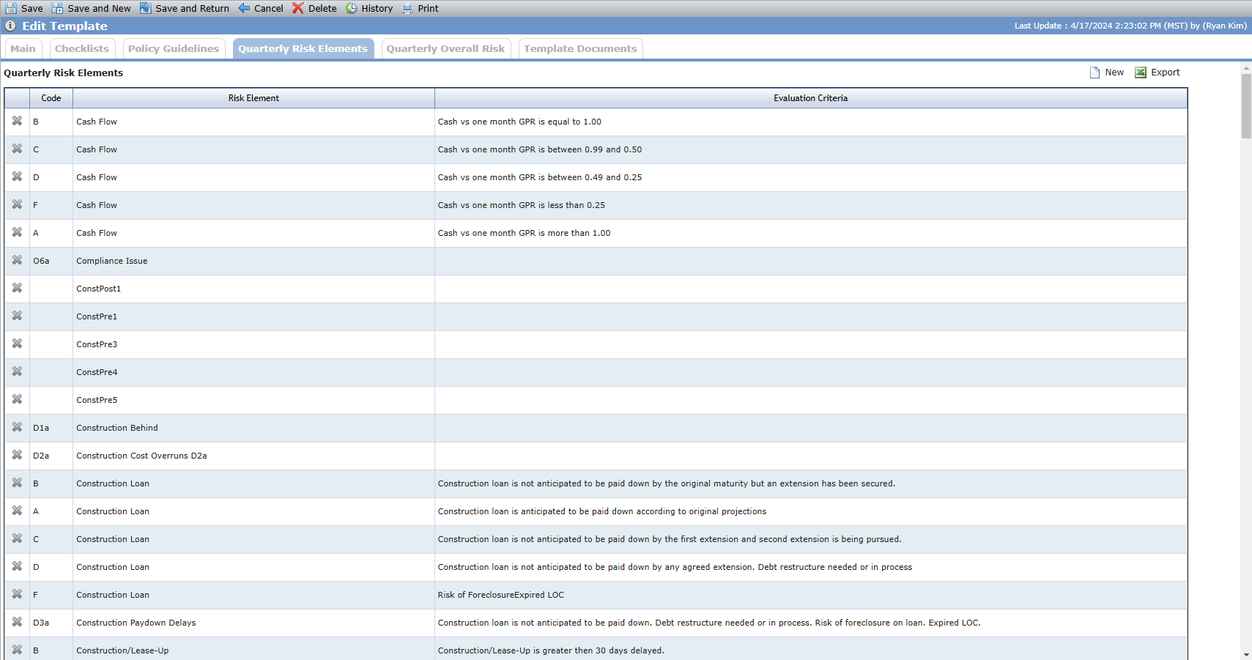Open the Policy Guidelines tab
Image resolution: width=1252 pixels, height=660 pixels.
coord(174,48)
